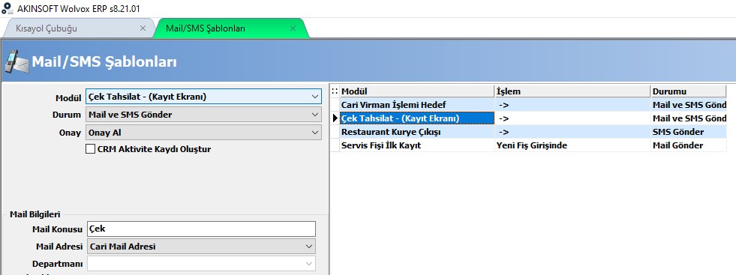Click the grid column chooser dots icon
Viewport: 736px width, 275px height.
point(335,91)
